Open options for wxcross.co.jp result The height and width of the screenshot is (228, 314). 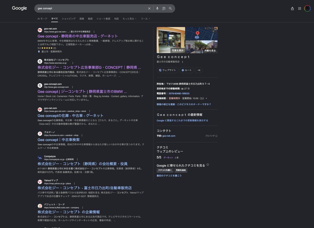pyautogui.click(x=73, y=63)
